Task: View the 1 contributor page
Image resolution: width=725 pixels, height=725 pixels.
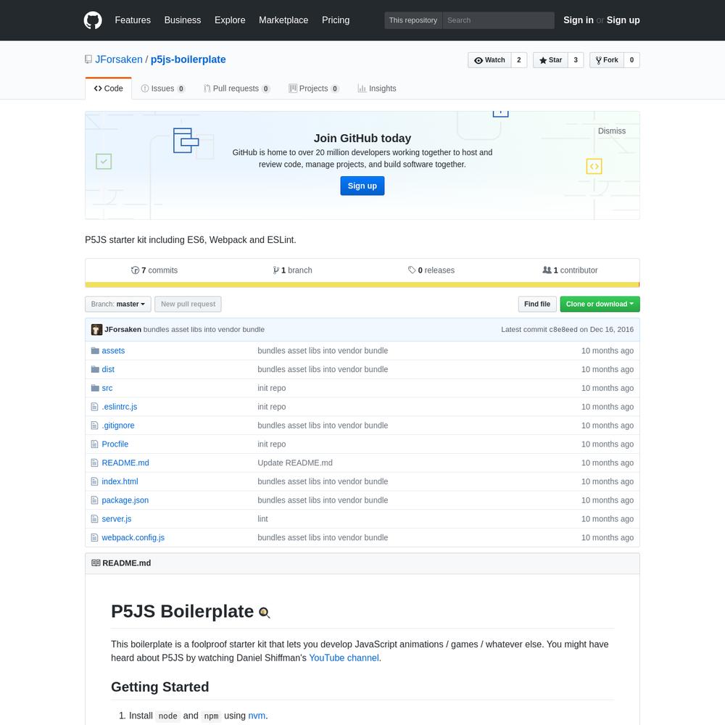Action: tap(570, 270)
